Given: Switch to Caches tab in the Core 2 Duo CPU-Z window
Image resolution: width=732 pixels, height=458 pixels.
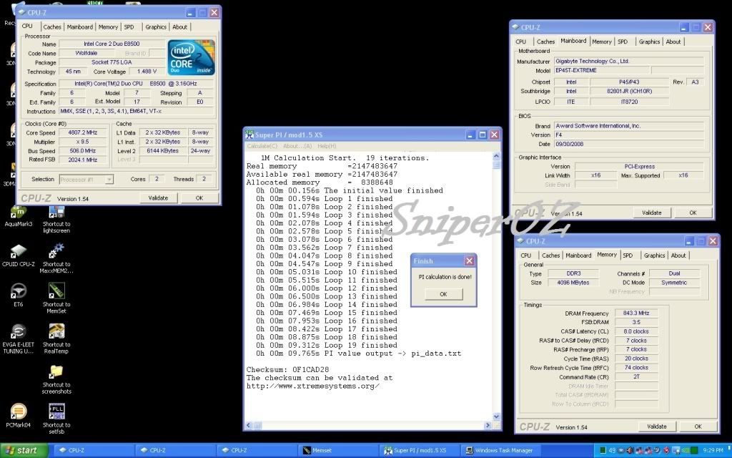Looking at the screenshot, I should 52,27.
